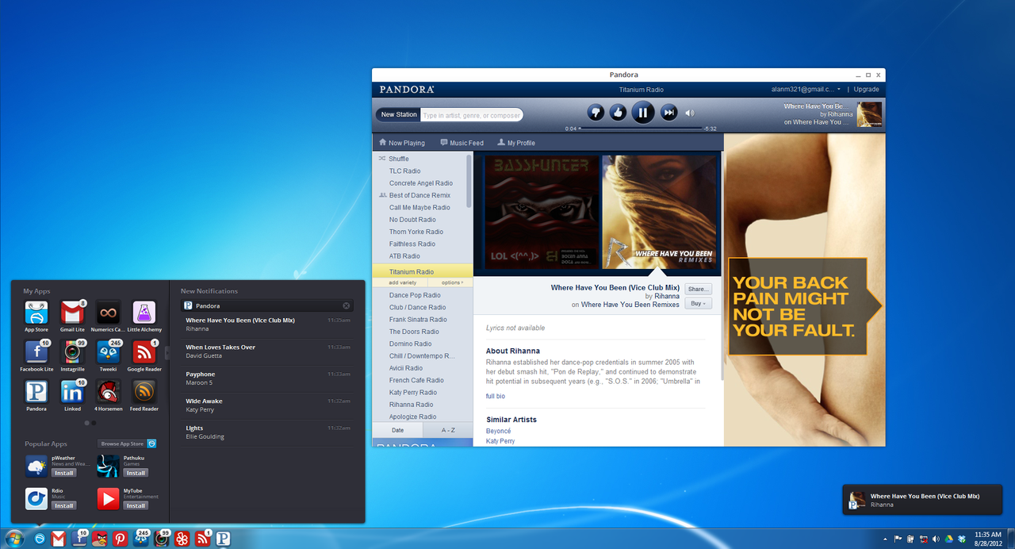Click the thumbs down button
This screenshot has width=1015, height=549.
pos(596,113)
